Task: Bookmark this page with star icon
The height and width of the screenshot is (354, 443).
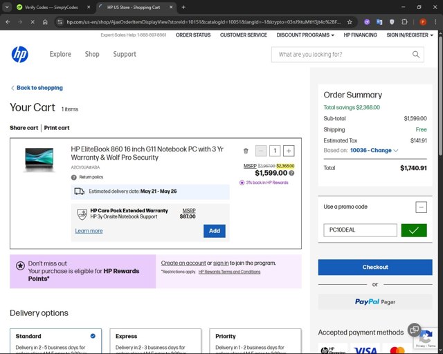Action: (350, 21)
